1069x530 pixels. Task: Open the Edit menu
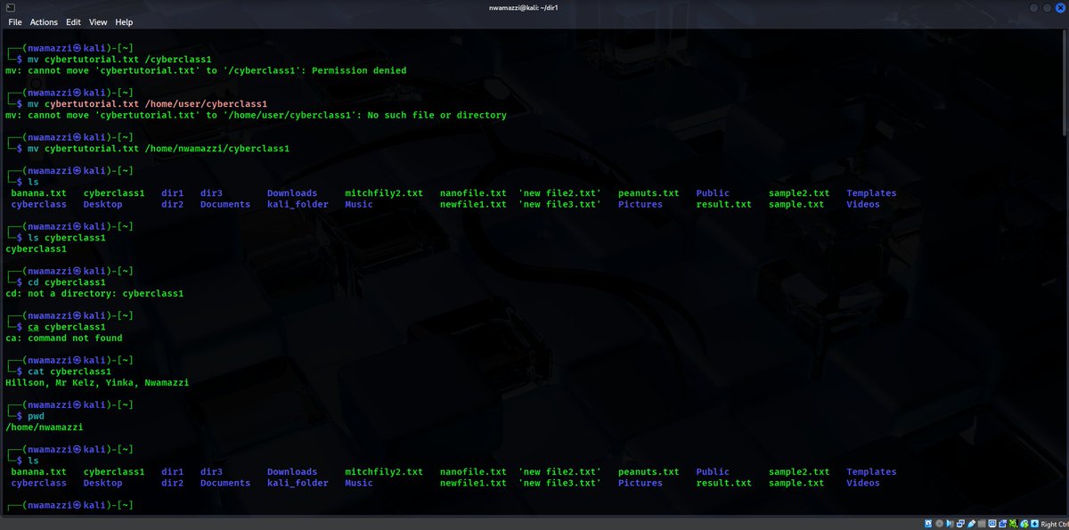pos(73,21)
